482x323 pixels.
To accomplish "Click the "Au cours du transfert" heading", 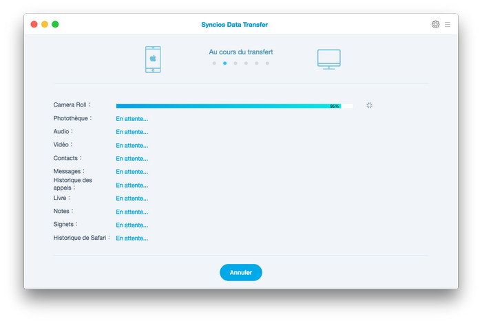I will (x=241, y=52).
